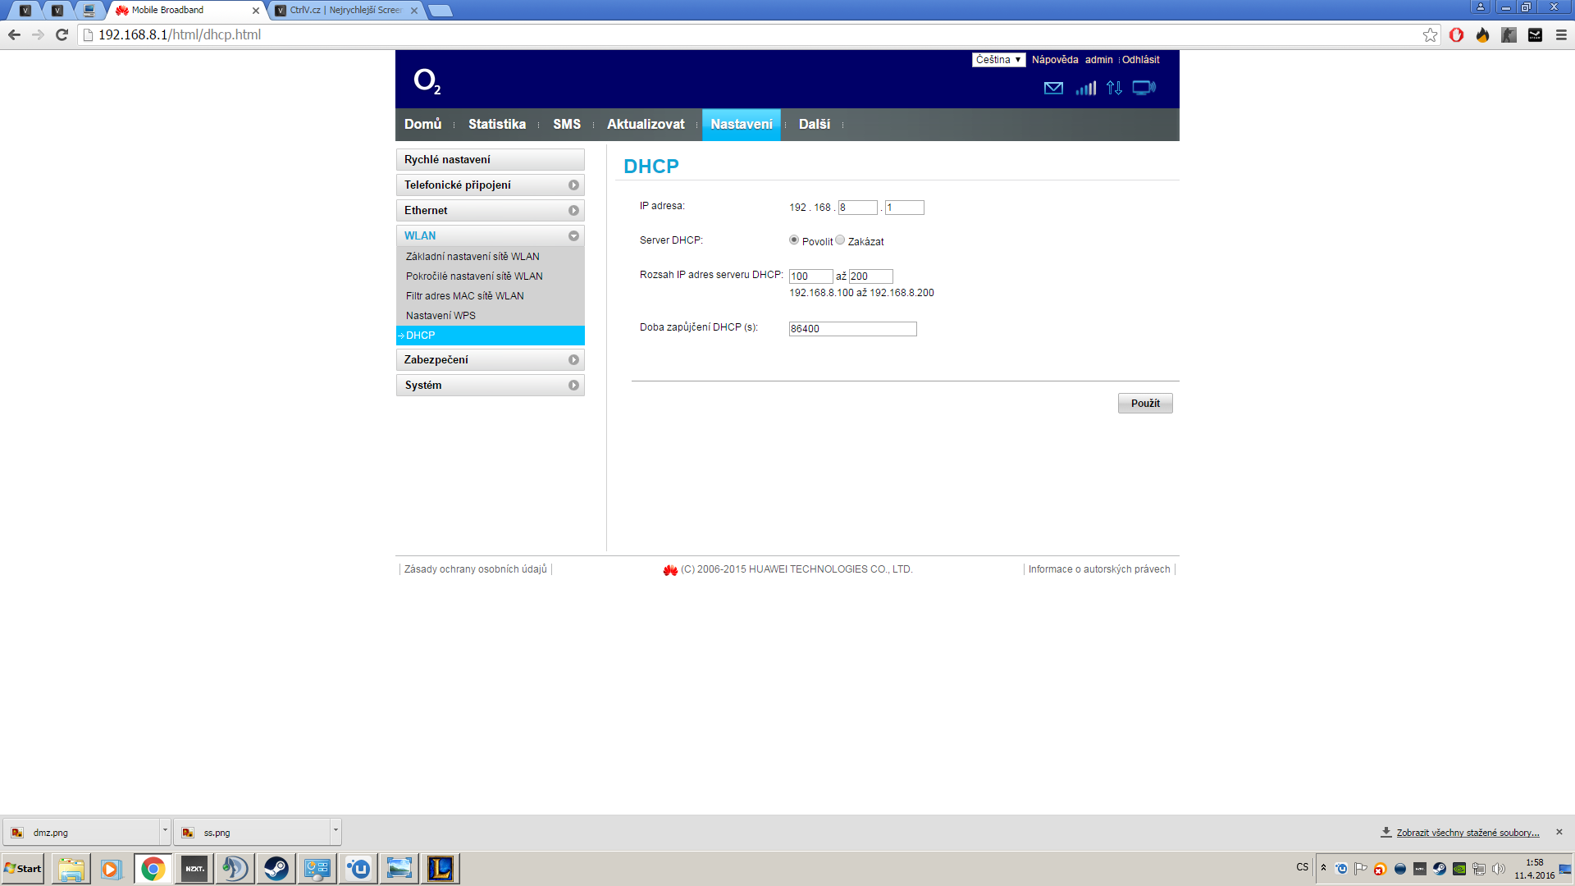Reload the page with refresh icon

[x=62, y=34]
